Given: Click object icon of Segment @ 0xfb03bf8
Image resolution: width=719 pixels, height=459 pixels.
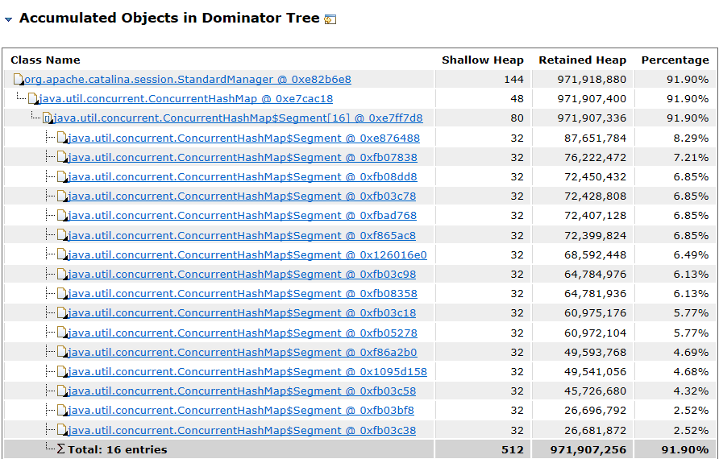Looking at the screenshot, I should click(62, 411).
